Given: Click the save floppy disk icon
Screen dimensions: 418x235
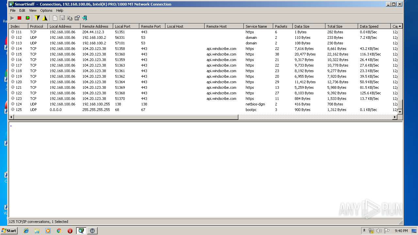Looking at the screenshot, I should coord(62,18).
